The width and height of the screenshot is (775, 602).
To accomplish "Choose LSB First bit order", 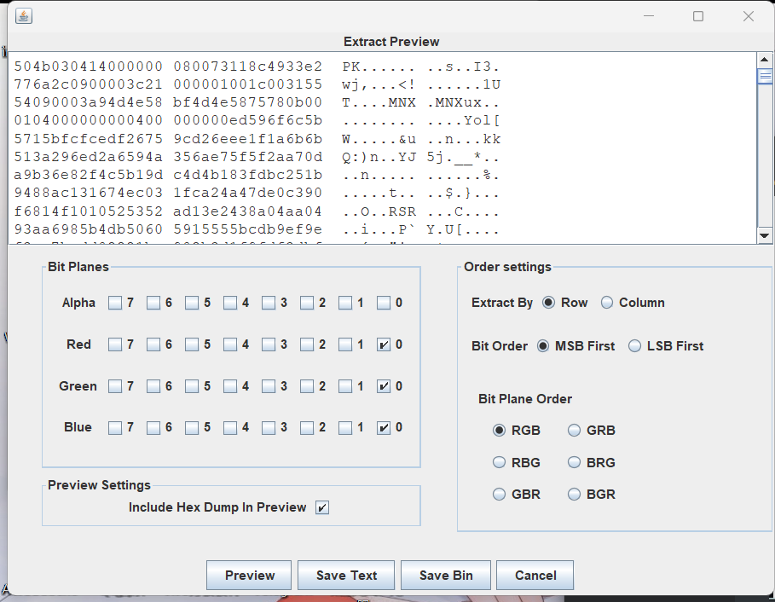I will (x=634, y=346).
